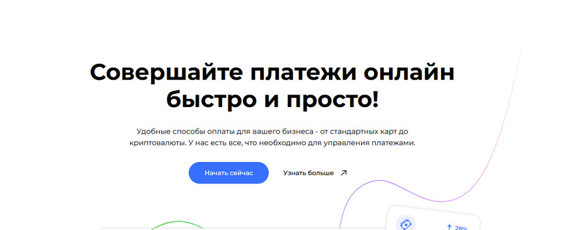Image resolution: width=568 pixels, height=230 pixels.
Task: Click the word 'онлайн' in the headline
Action: [x=409, y=72]
